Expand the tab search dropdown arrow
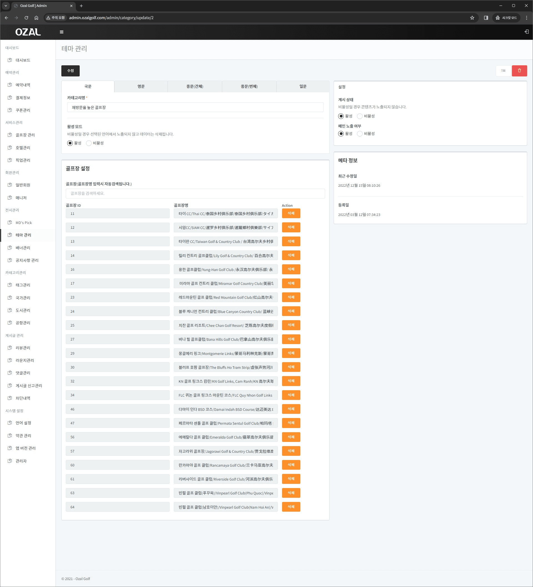The height and width of the screenshot is (587, 533). click(x=6, y=6)
